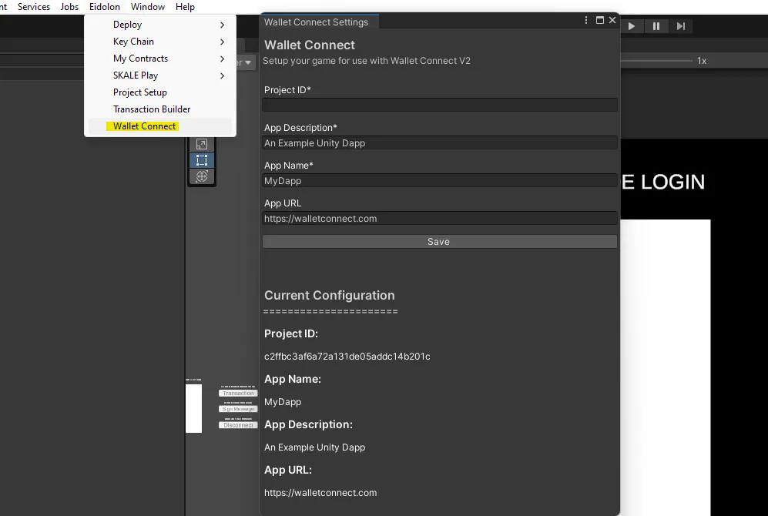Open the Wallet Connect window options menu
768x516 pixels.
tap(587, 21)
